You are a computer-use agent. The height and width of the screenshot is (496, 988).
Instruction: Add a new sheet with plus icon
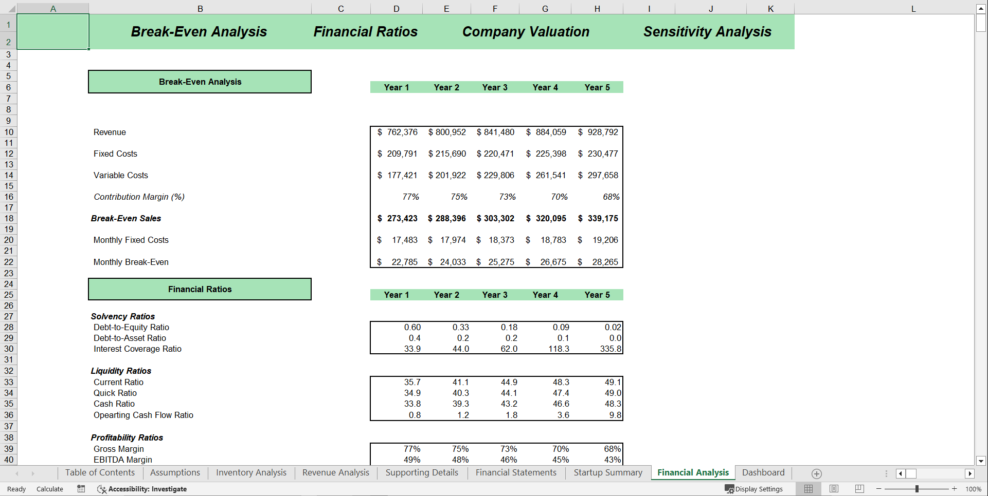pyautogui.click(x=816, y=473)
